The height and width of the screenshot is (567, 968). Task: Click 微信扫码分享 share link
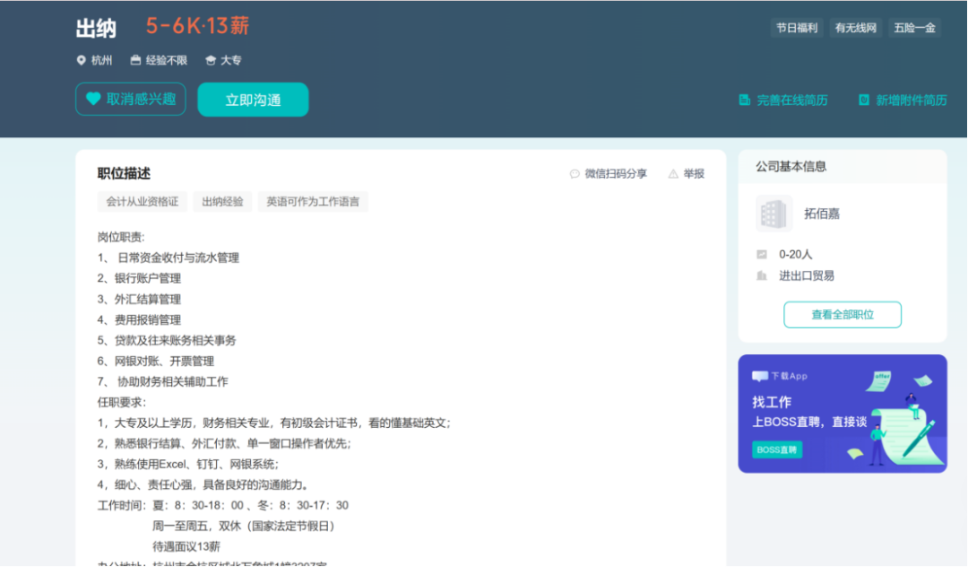click(616, 173)
